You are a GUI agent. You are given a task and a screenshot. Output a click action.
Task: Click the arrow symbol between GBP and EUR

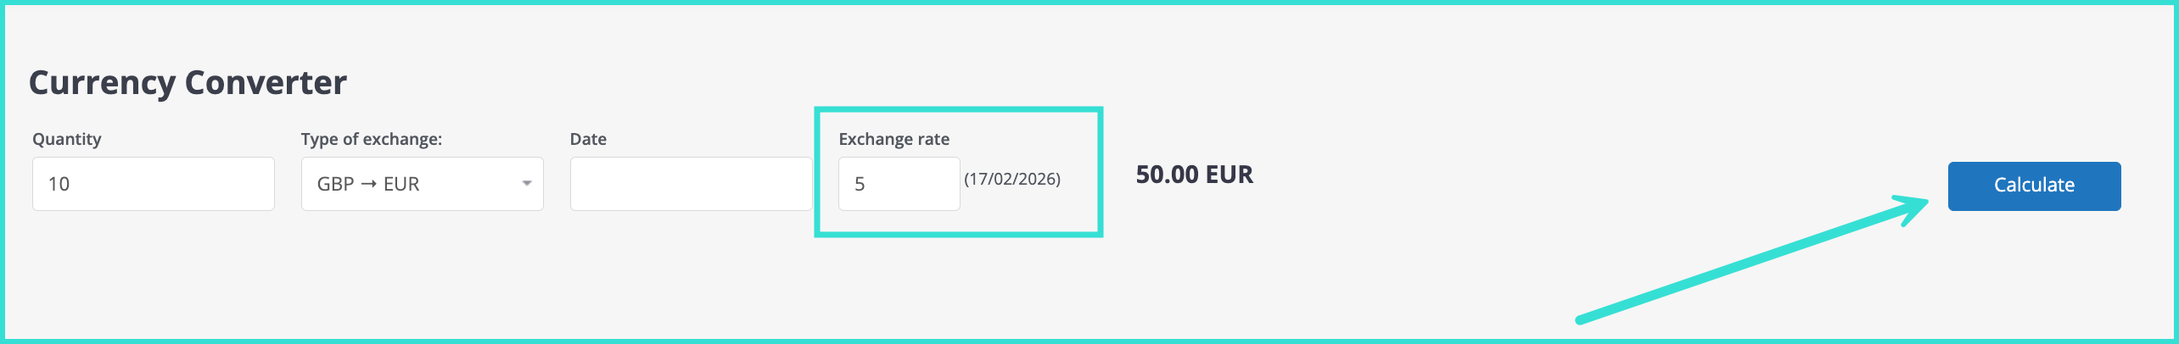[x=368, y=184]
